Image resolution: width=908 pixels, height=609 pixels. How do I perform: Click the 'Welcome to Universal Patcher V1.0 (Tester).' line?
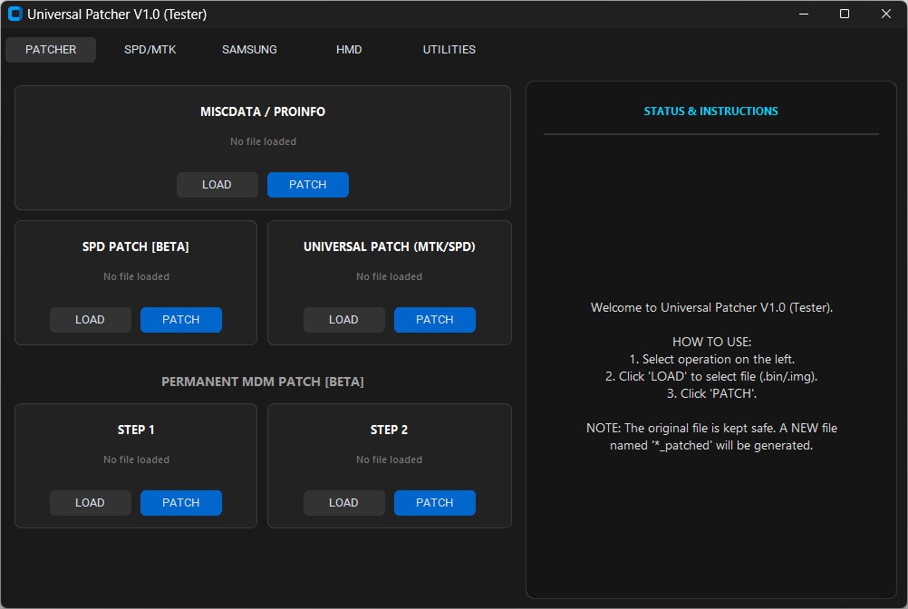(711, 308)
